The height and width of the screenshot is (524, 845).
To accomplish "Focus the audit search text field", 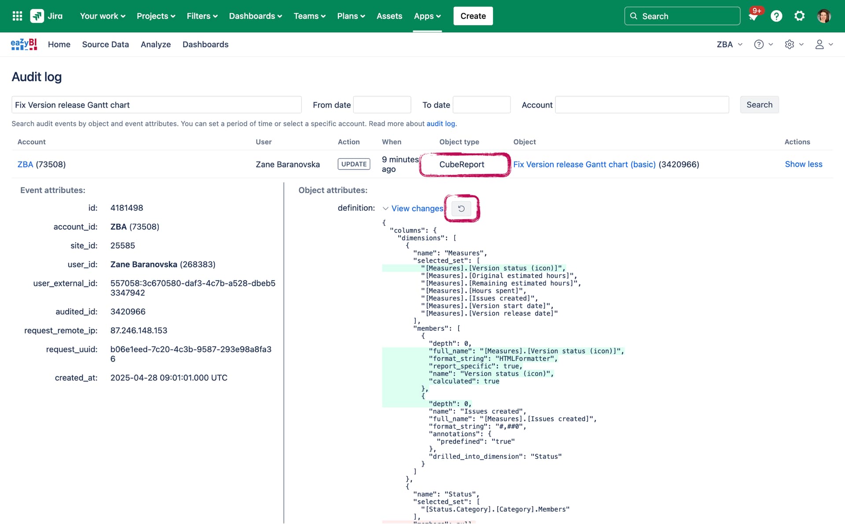I will click(156, 105).
